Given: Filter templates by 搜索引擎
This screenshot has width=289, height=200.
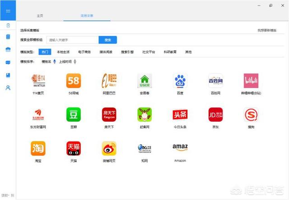Looking at the screenshot, I should point(127,52).
